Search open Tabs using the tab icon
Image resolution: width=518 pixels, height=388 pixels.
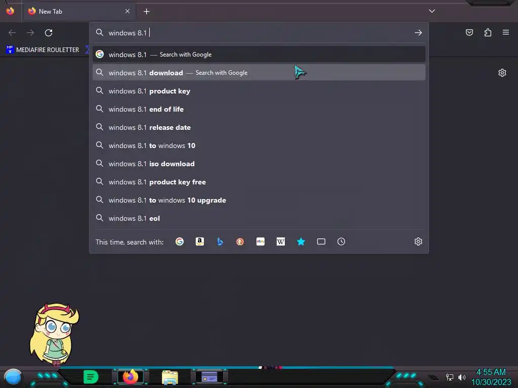coord(321,241)
